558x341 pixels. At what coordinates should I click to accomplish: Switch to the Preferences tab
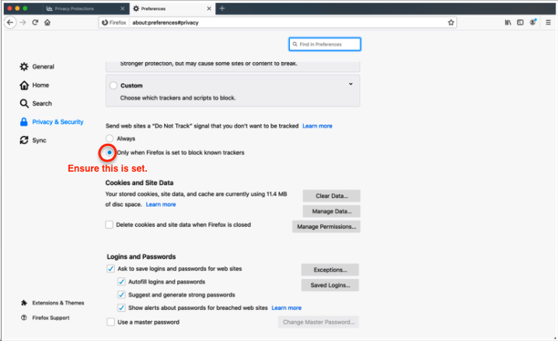coord(173,9)
